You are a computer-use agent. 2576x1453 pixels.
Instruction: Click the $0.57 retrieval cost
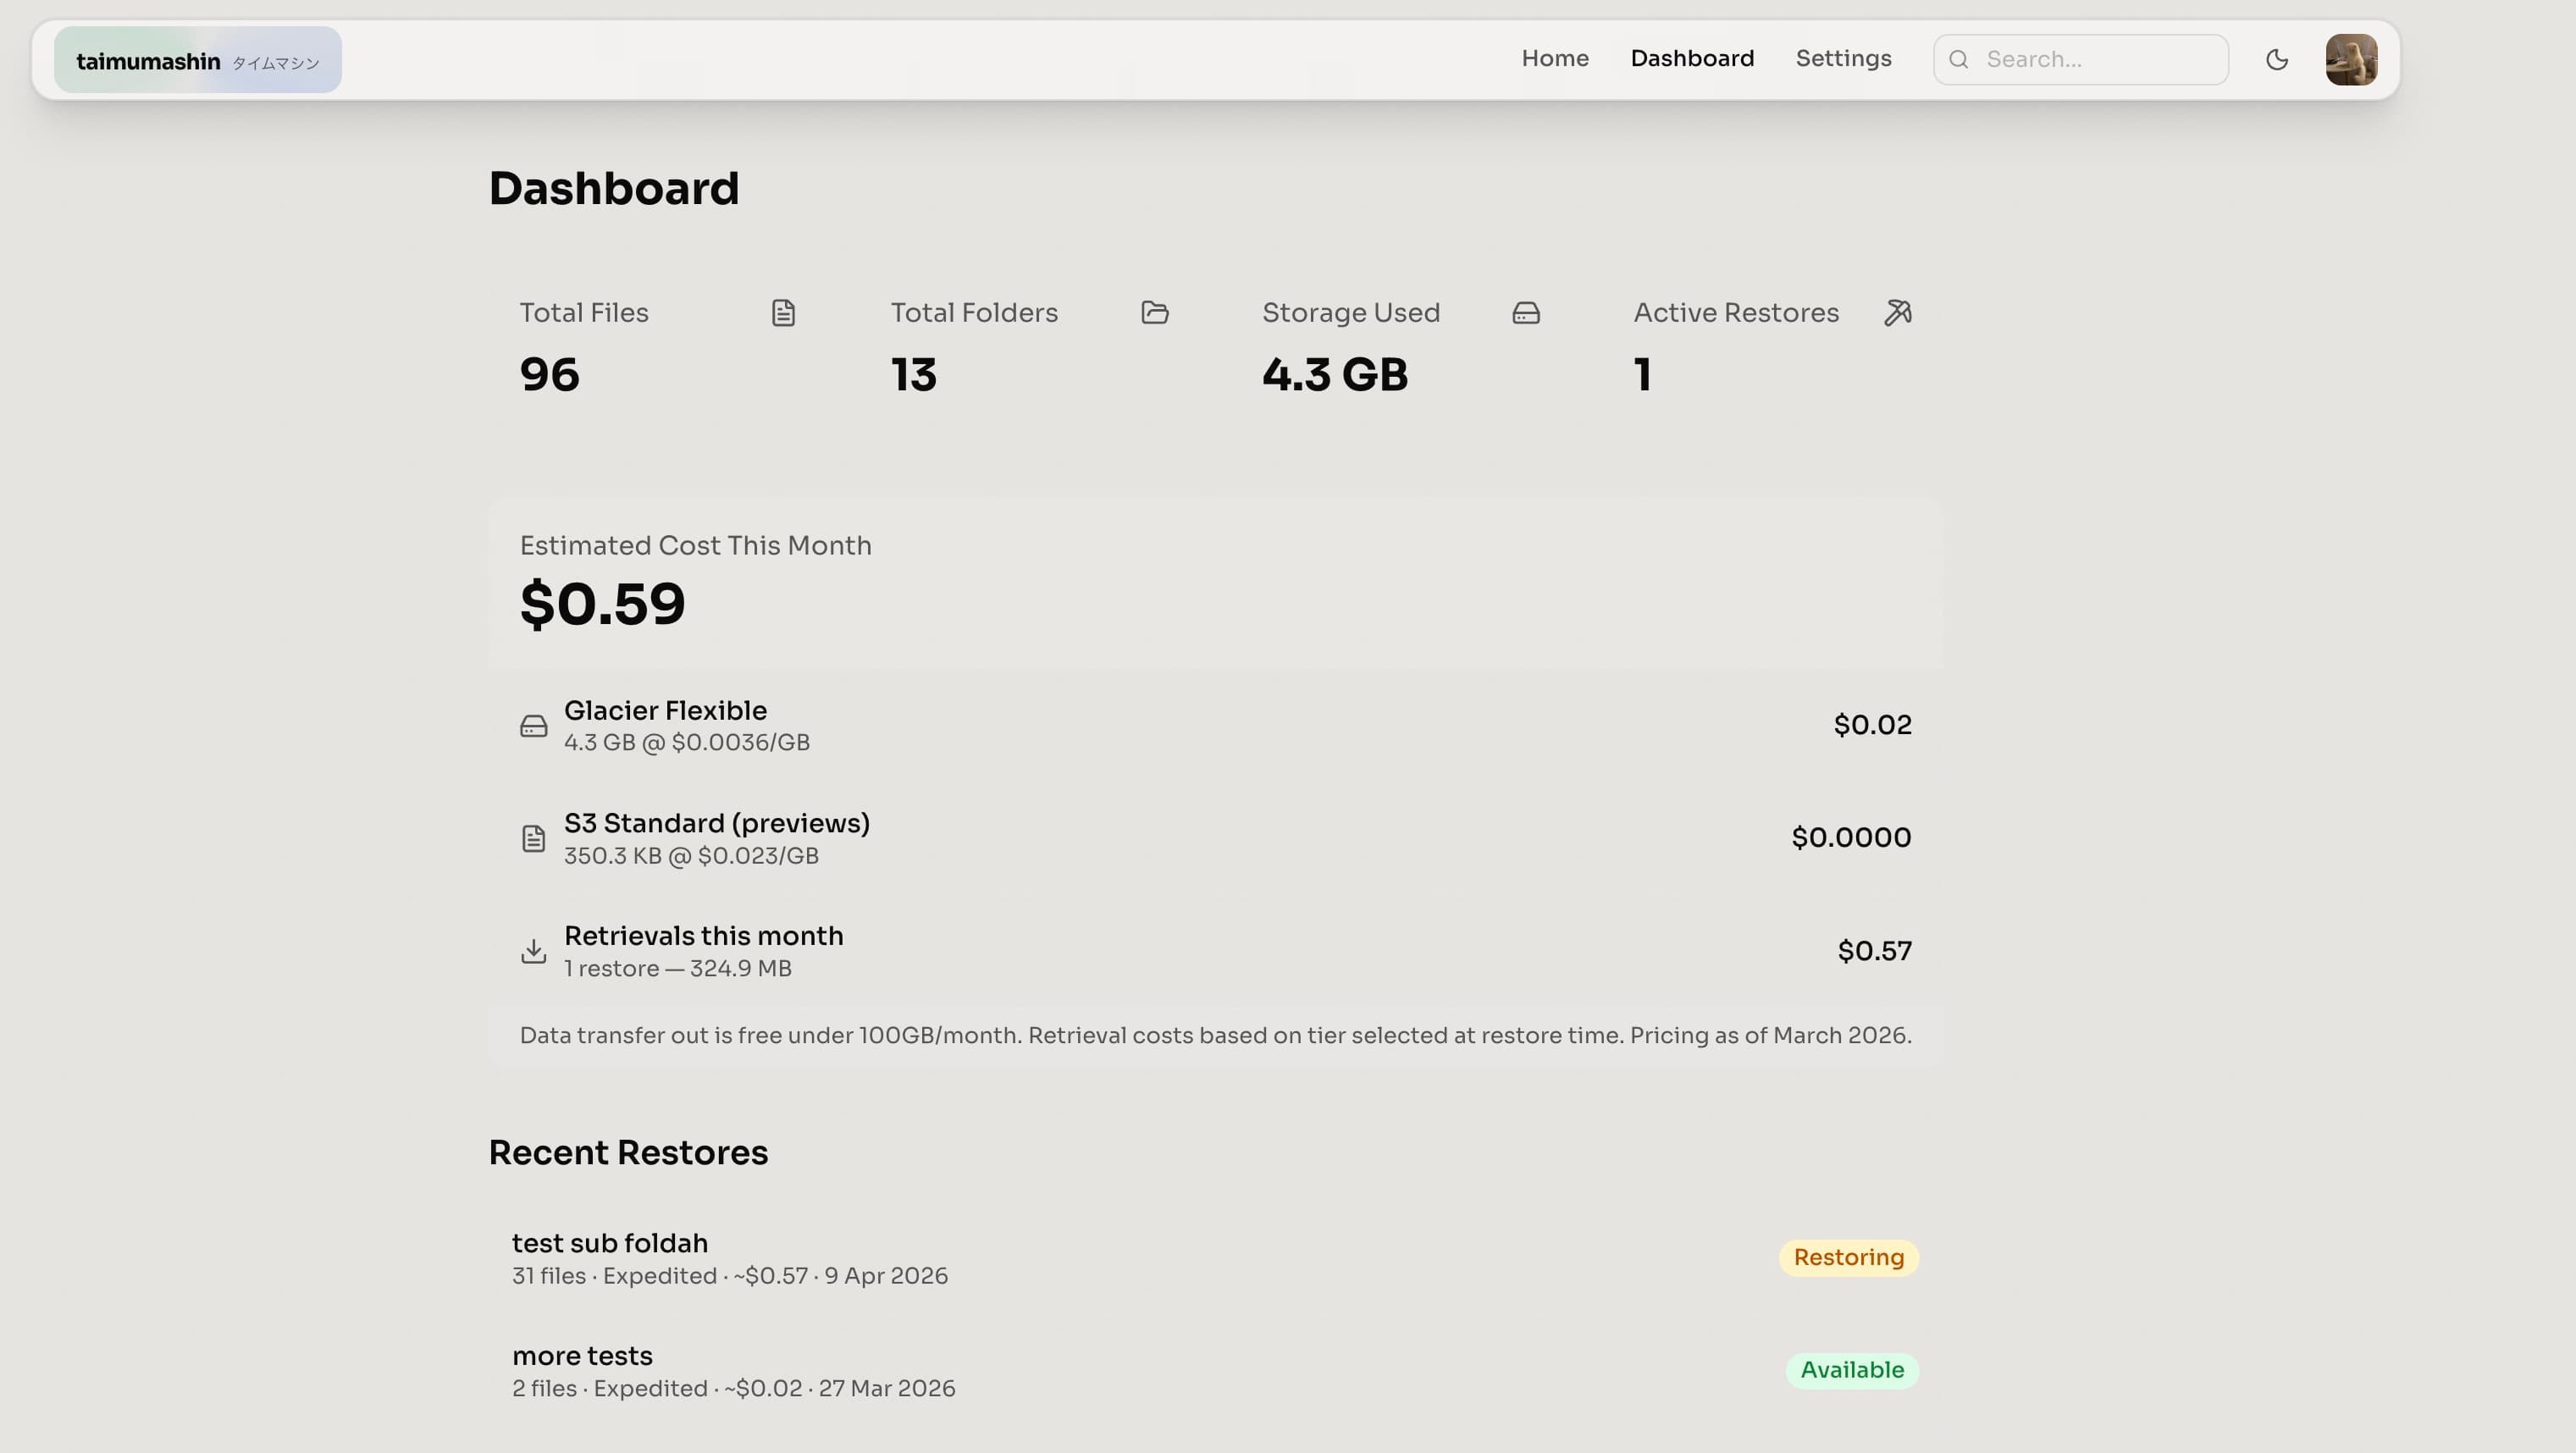click(1873, 950)
